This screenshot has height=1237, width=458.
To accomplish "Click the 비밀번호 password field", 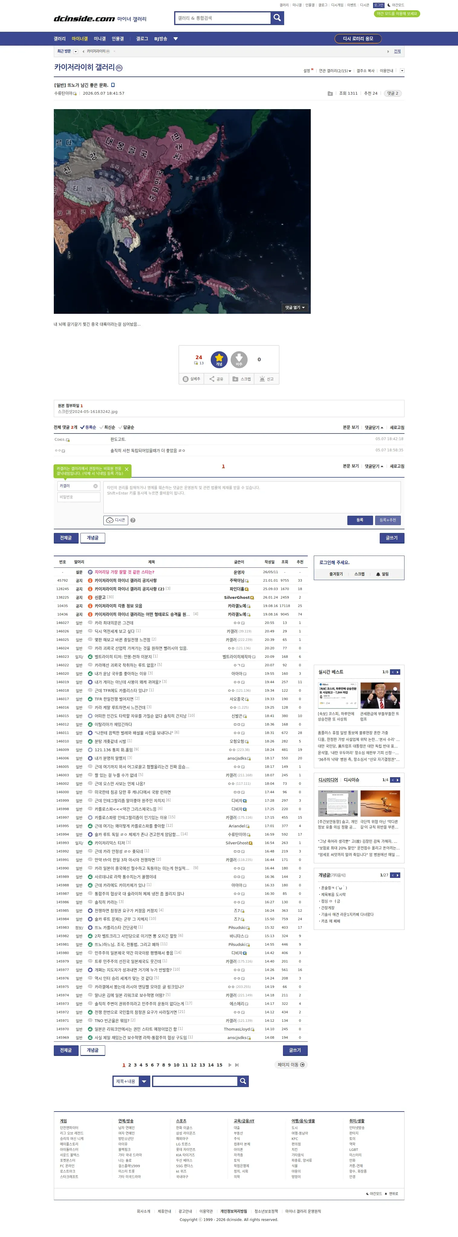I will (x=79, y=497).
